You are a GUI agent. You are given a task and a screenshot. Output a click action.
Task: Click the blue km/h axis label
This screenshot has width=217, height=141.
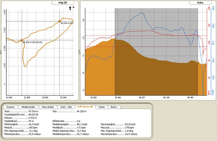click(x=213, y=92)
